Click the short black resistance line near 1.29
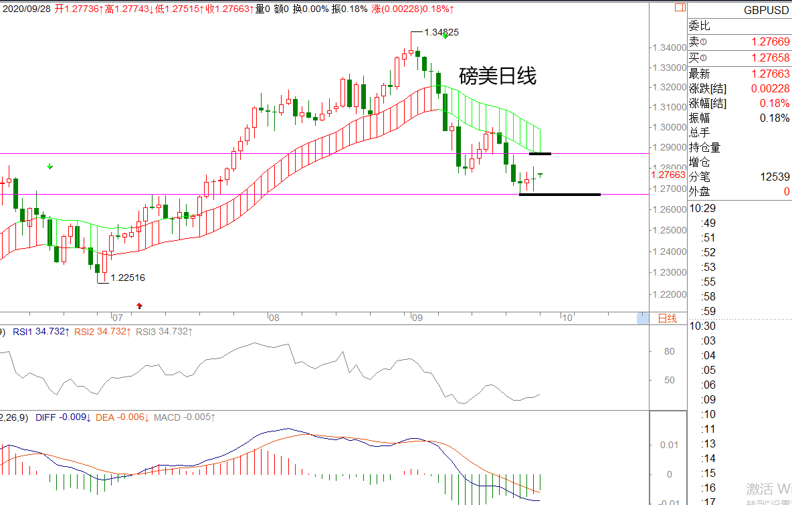 coord(540,154)
